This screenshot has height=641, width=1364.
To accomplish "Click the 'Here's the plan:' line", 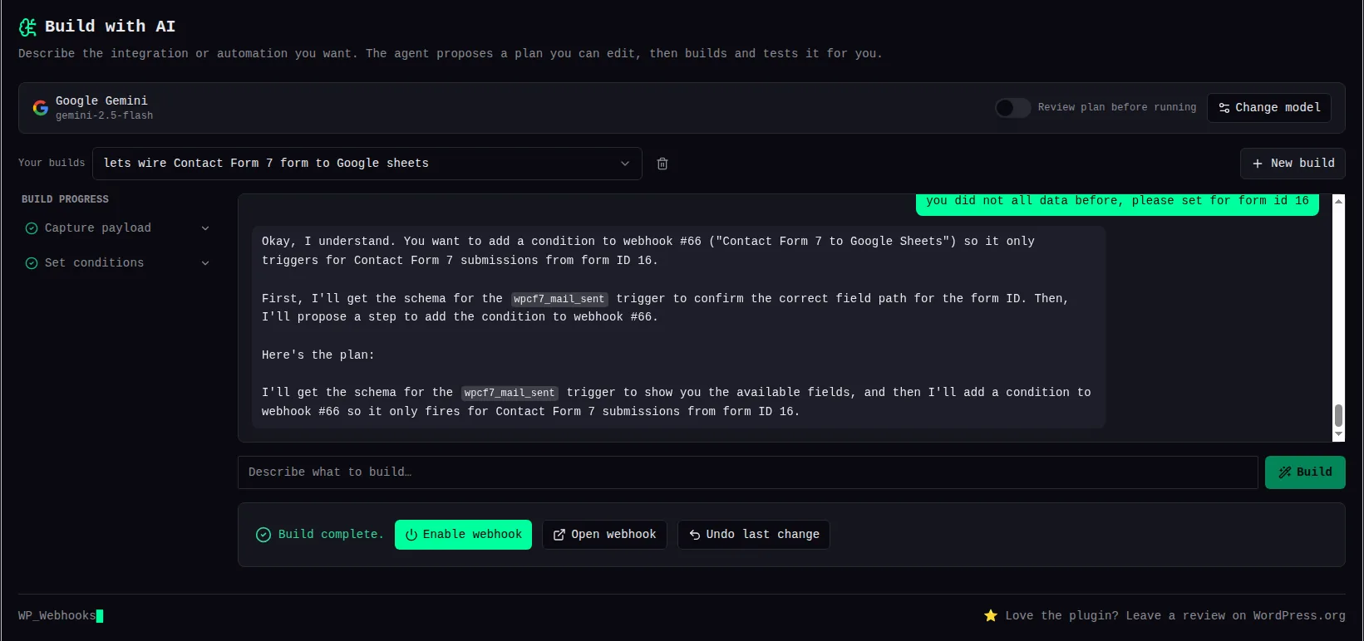I will pos(318,355).
